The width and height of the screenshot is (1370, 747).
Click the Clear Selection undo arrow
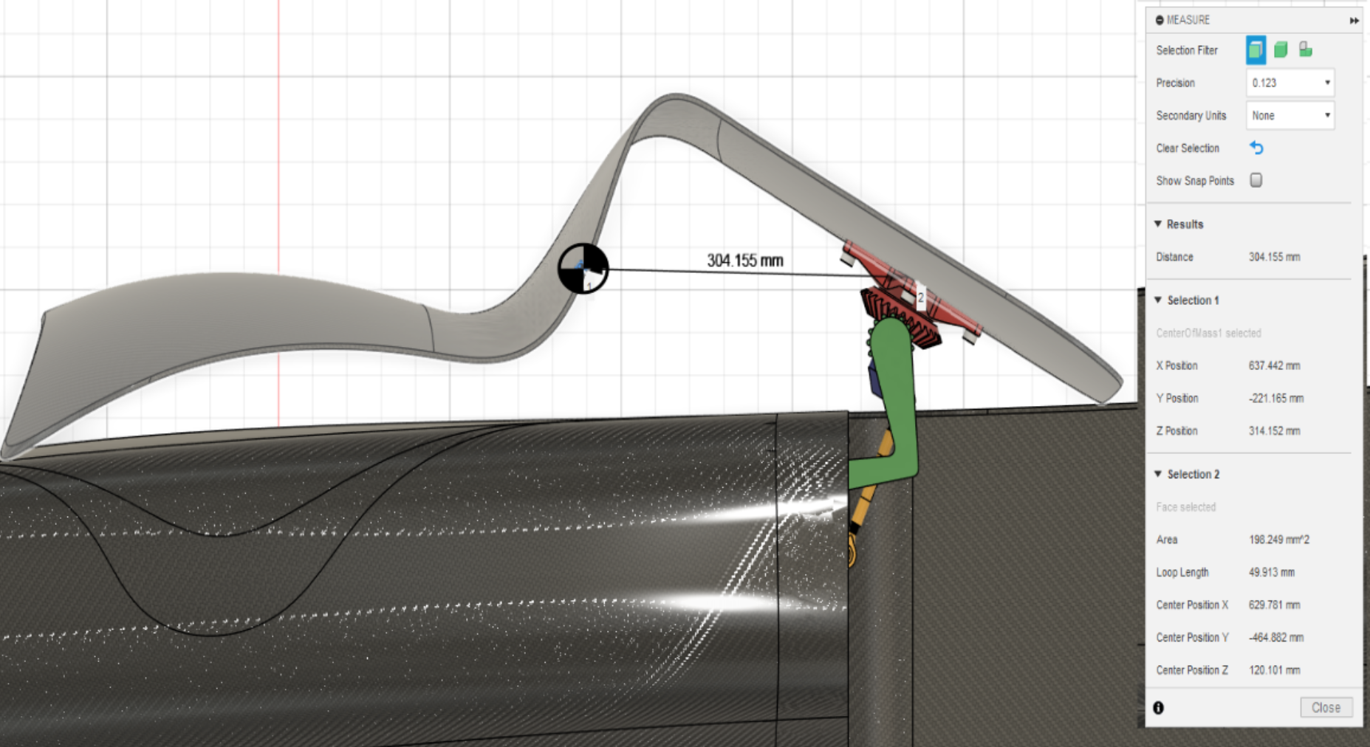pos(1256,148)
